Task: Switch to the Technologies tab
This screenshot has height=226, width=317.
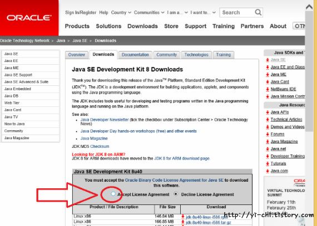Action: click(196, 55)
